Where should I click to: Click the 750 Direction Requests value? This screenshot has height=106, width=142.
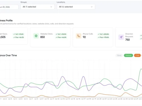128,40
